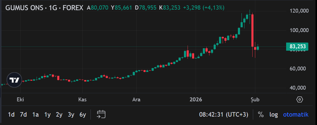Click the GUMUS ONS symbol title
This screenshot has width=317, height=125.
pyautogui.click(x=44, y=8)
